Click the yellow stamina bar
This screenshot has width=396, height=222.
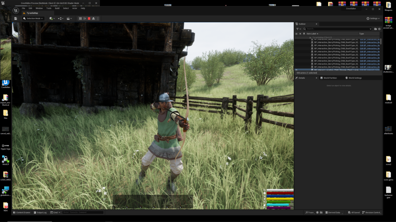(x=280, y=199)
